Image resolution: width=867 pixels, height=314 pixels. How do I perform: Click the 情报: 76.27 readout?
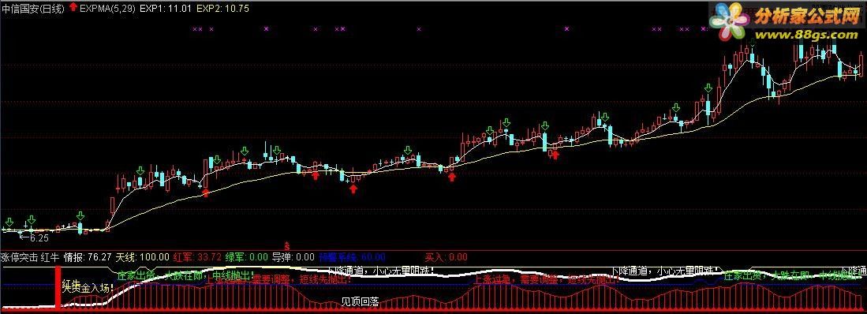[x=88, y=257]
